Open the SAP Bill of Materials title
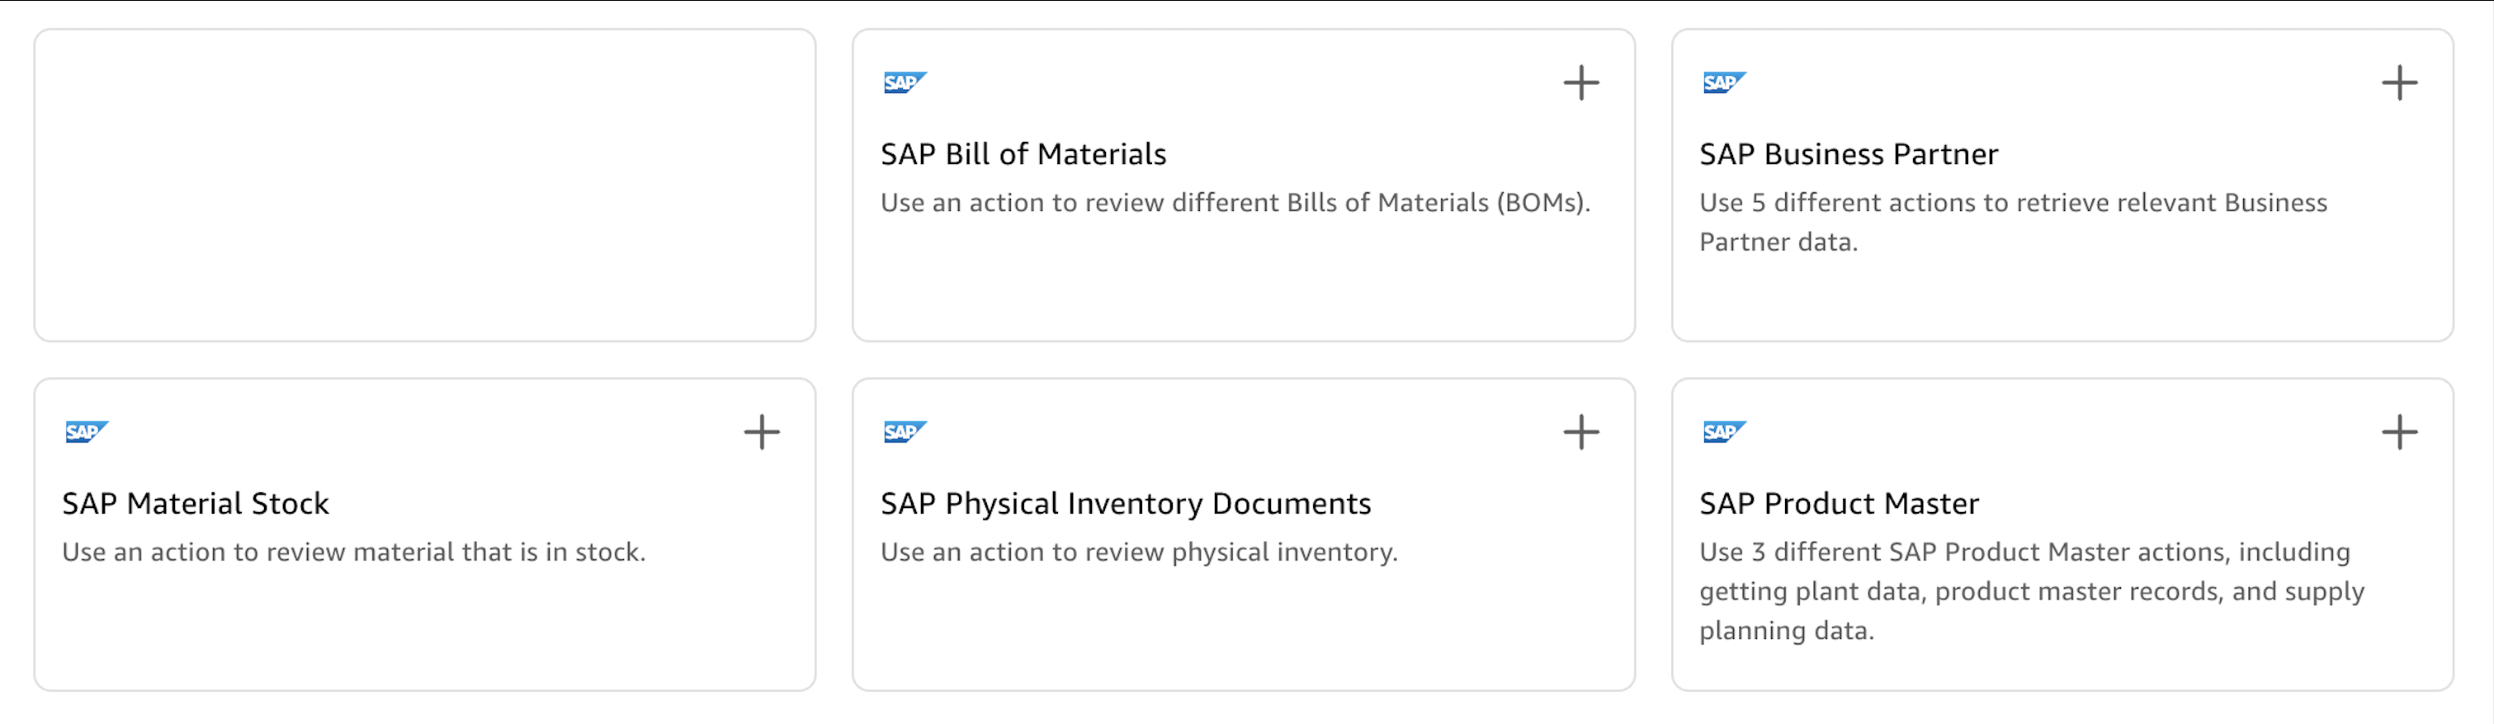This screenshot has width=2494, height=724. [x=1023, y=155]
